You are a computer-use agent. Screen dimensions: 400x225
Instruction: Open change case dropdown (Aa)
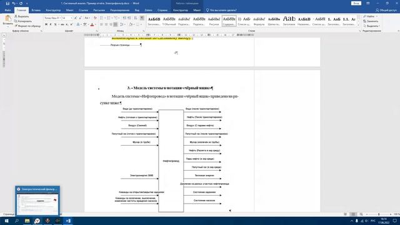pyautogui.click(x=87, y=18)
